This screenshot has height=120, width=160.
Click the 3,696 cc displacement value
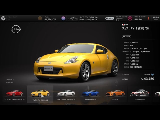134,42
